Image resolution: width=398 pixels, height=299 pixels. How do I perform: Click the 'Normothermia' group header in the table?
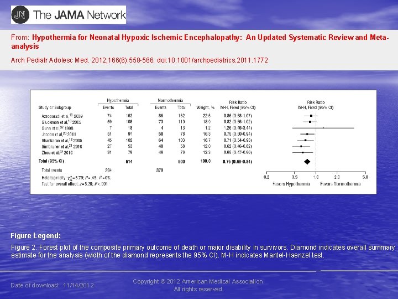coord(170,100)
